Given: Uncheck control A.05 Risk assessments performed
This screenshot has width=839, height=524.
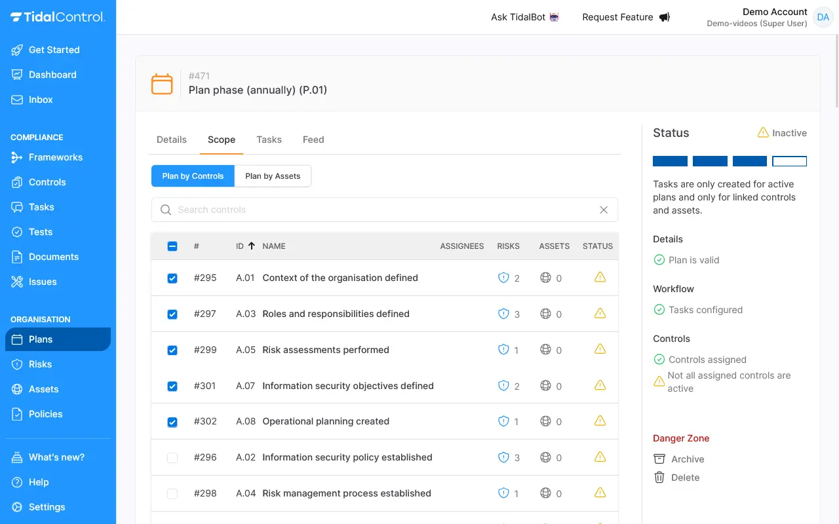Looking at the screenshot, I should tap(172, 350).
